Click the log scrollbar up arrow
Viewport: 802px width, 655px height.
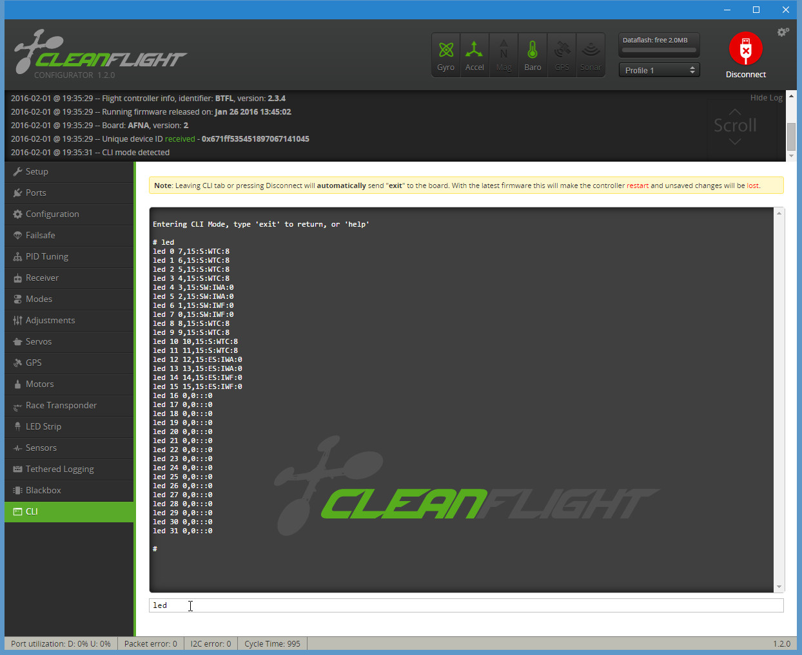pyautogui.click(x=791, y=95)
